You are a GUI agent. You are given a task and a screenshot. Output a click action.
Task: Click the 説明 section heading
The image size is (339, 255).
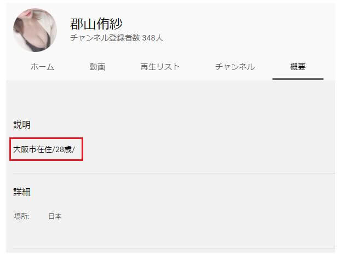22,125
